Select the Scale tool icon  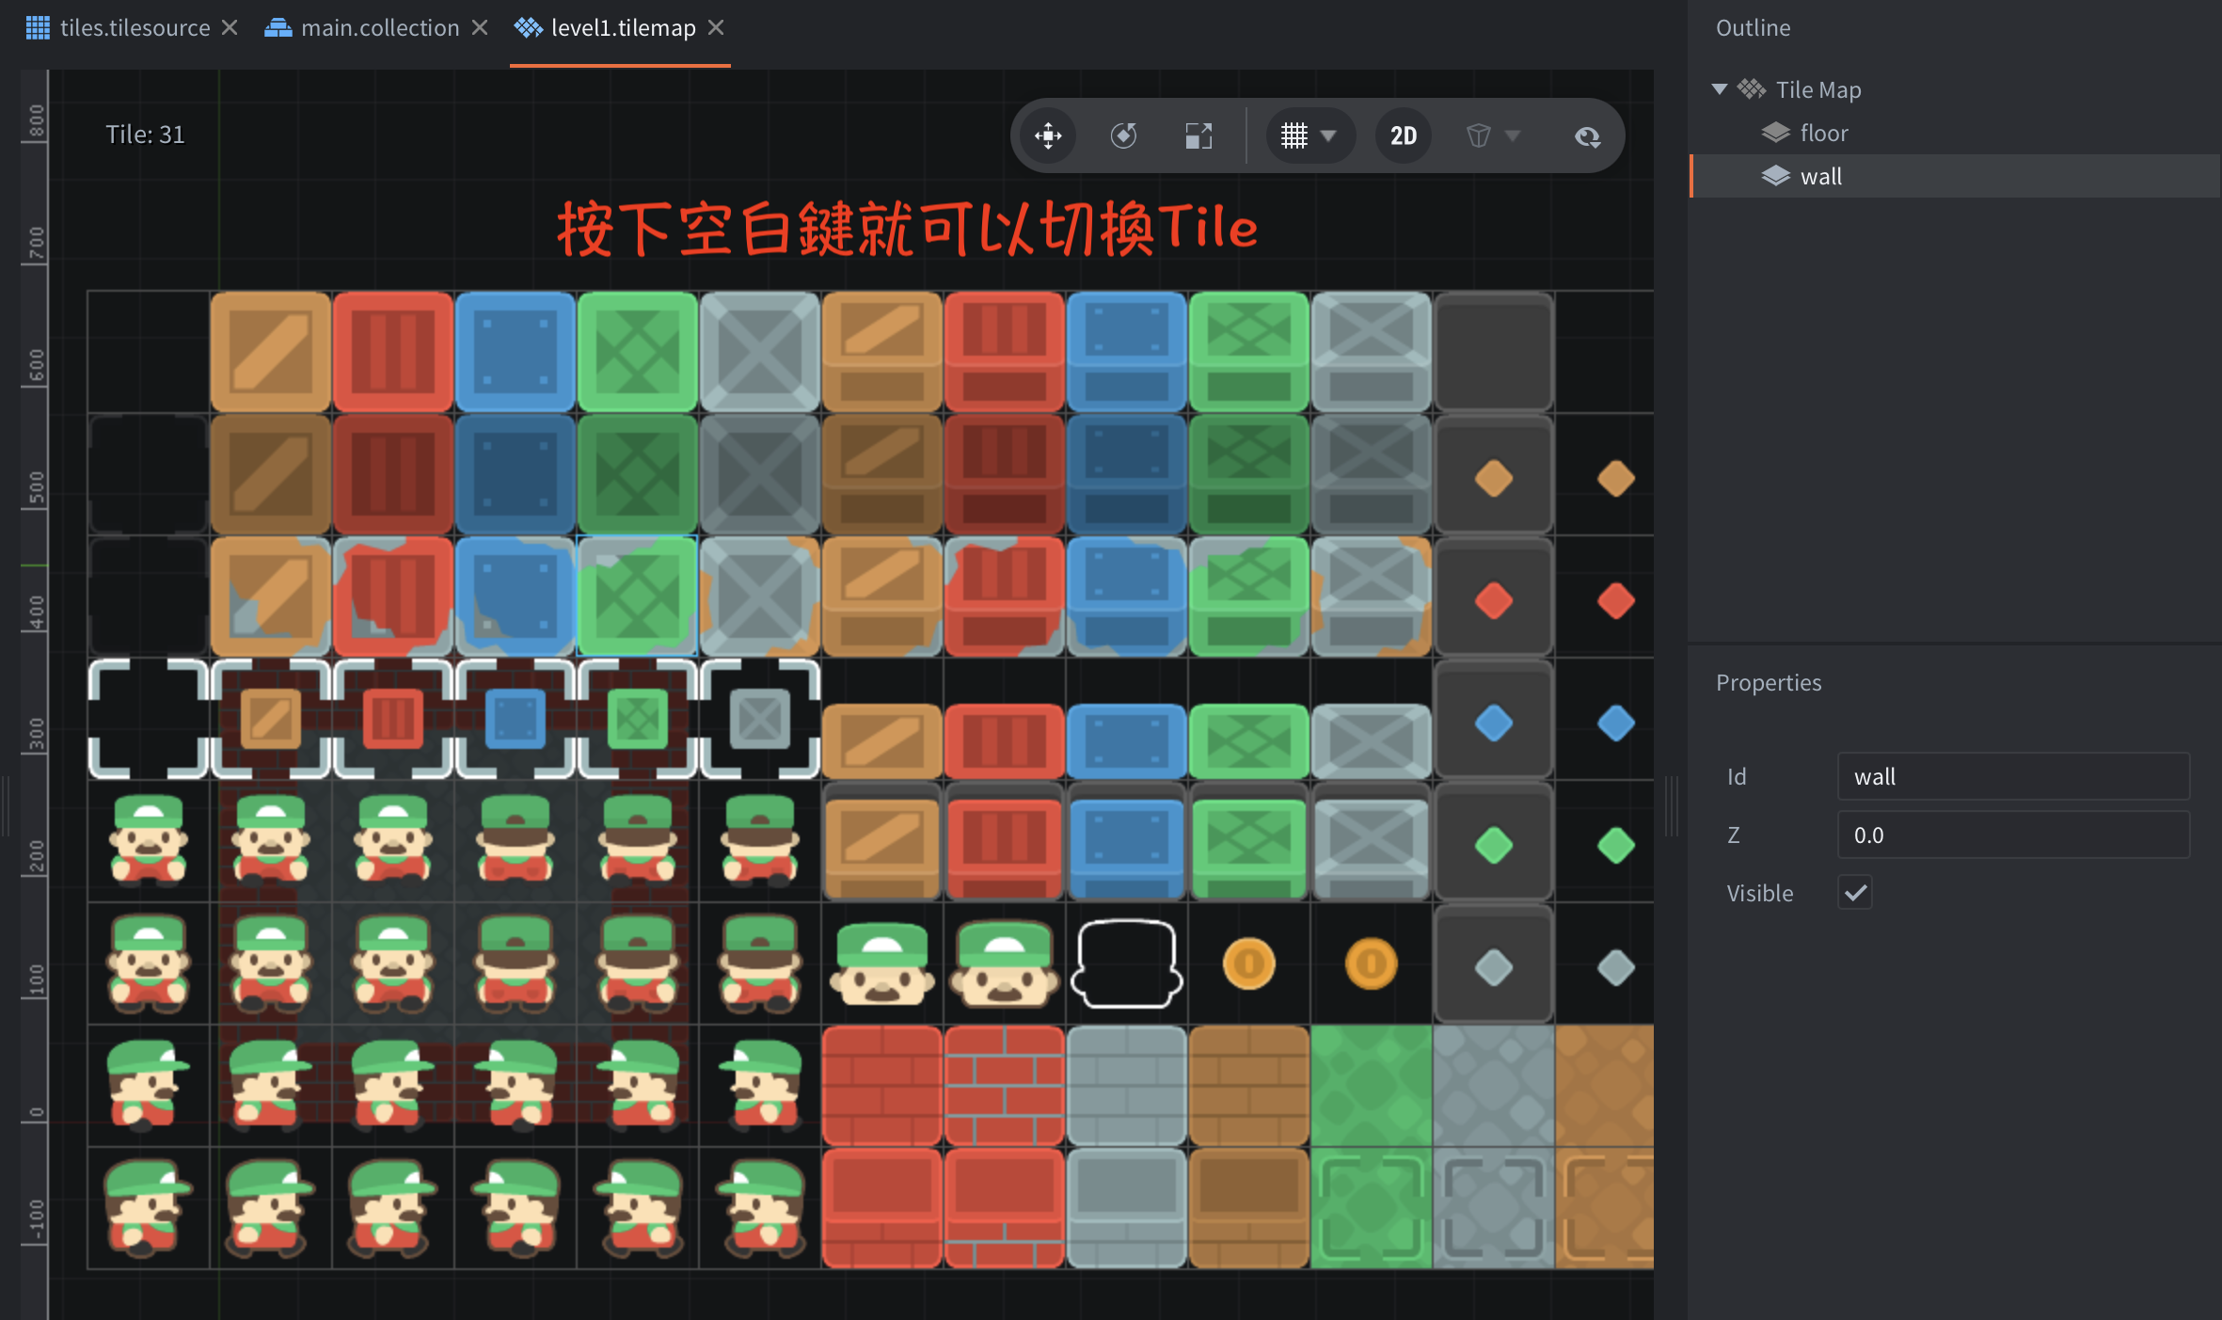pos(1198,136)
